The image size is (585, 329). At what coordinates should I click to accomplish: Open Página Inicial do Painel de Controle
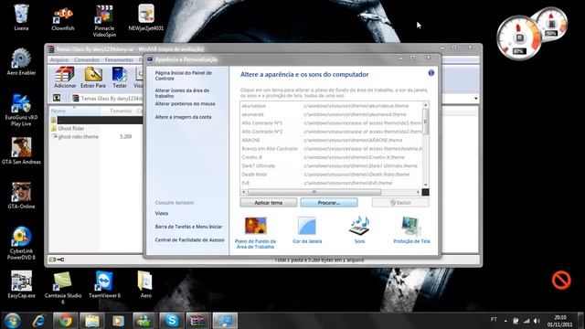click(x=183, y=76)
